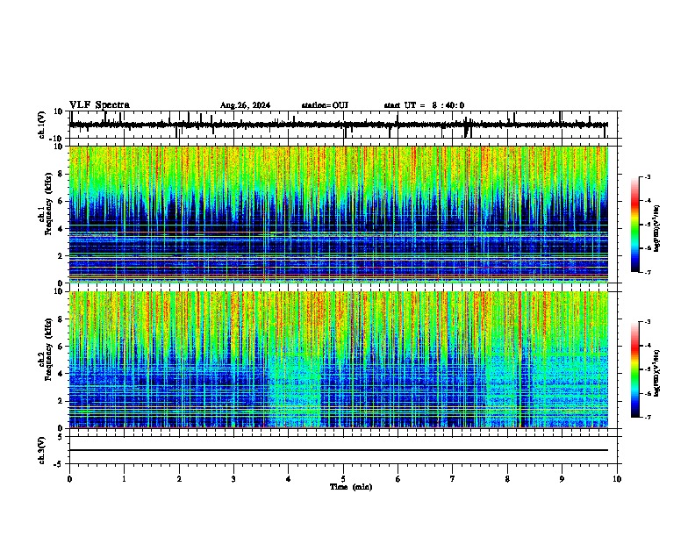Click the "start UT = 8 :40: 0" text
The height and width of the screenshot is (537, 695).
pos(424,105)
